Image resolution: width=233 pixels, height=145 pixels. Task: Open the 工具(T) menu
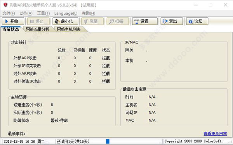coord(43,13)
